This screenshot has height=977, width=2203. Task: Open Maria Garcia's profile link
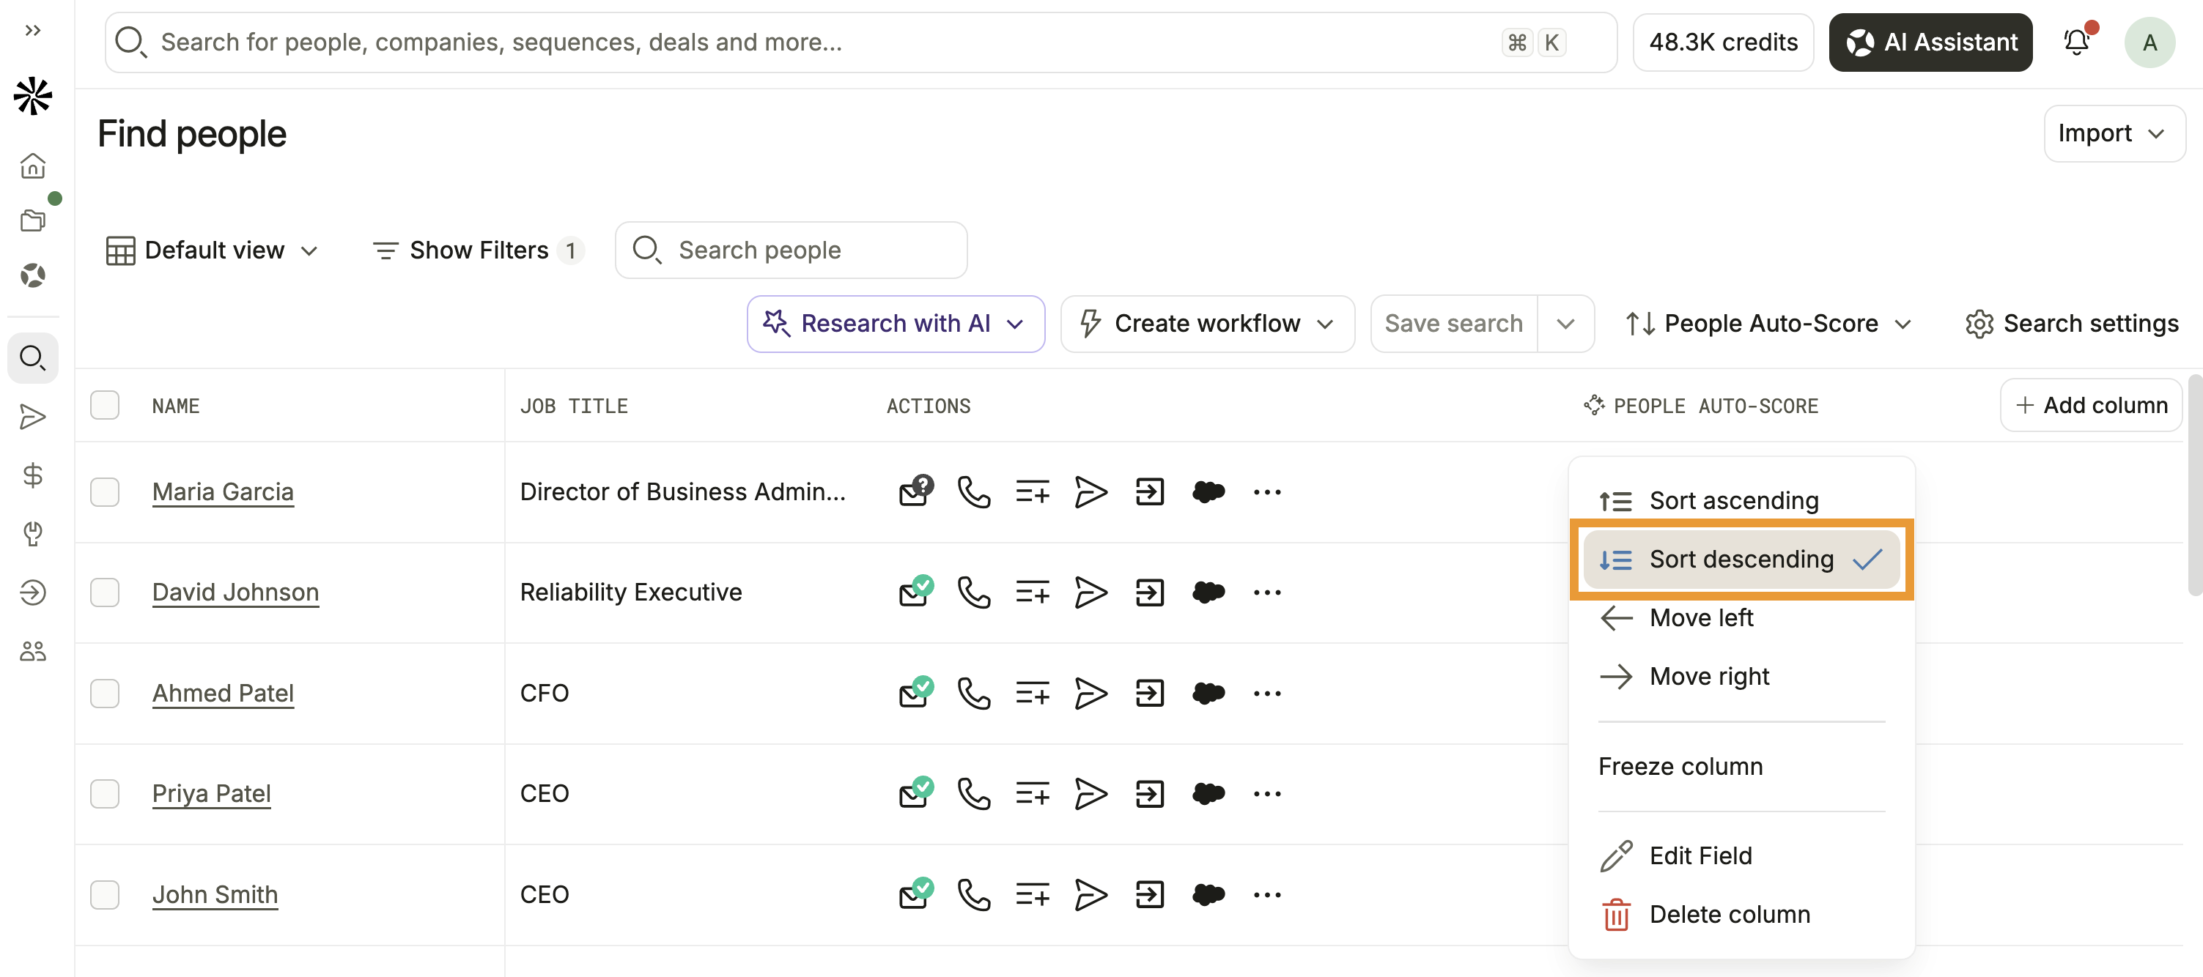pos(222,491)
